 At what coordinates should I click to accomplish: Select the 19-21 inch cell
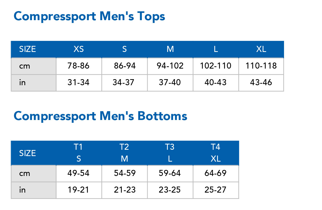tap(78, 190)
